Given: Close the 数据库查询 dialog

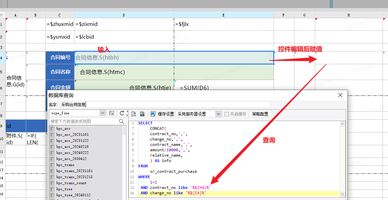Looking at the screenshot, I should [x=340, y=95].
